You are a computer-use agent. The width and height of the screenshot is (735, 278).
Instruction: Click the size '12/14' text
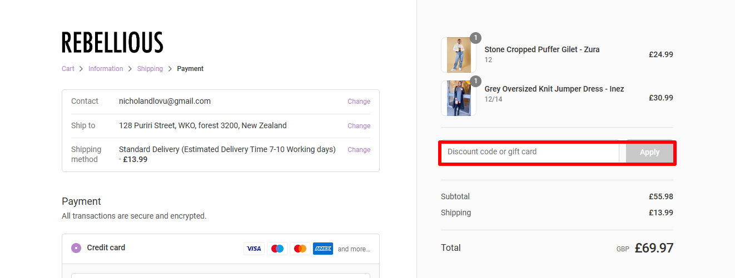coord(494,99)
